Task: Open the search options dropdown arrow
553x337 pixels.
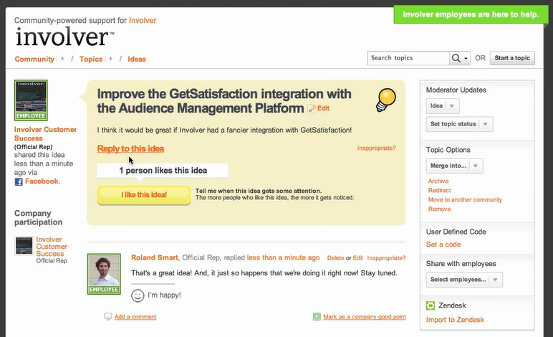Action: click(x=466, y=58)
